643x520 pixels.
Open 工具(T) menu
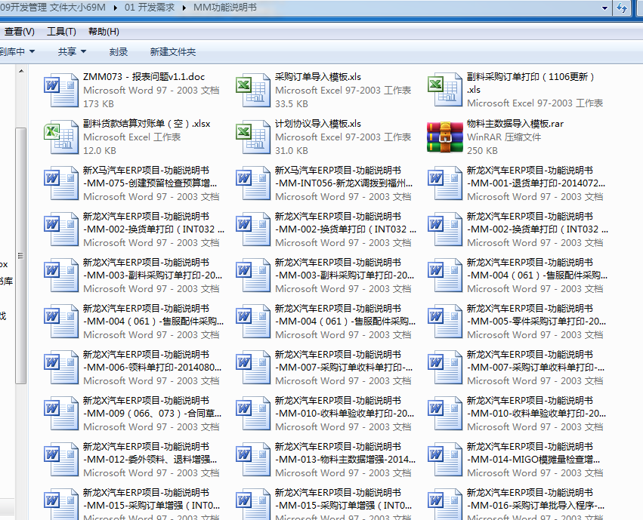(61, 32)
